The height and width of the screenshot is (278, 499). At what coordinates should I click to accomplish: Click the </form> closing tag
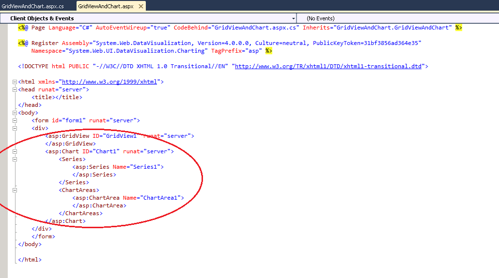pos(43,237)
